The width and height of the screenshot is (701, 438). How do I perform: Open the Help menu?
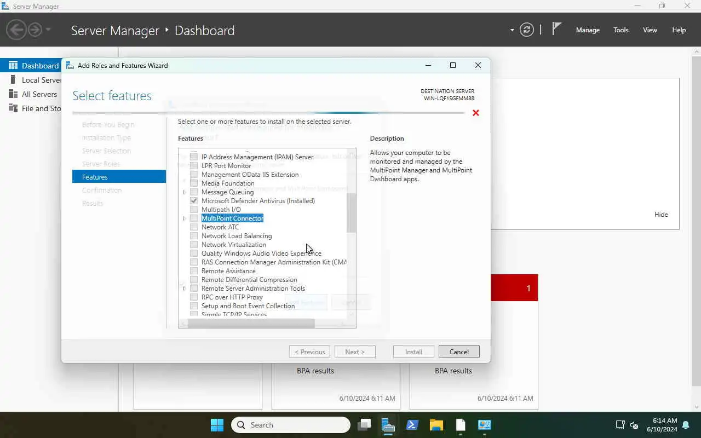(679, 30)
